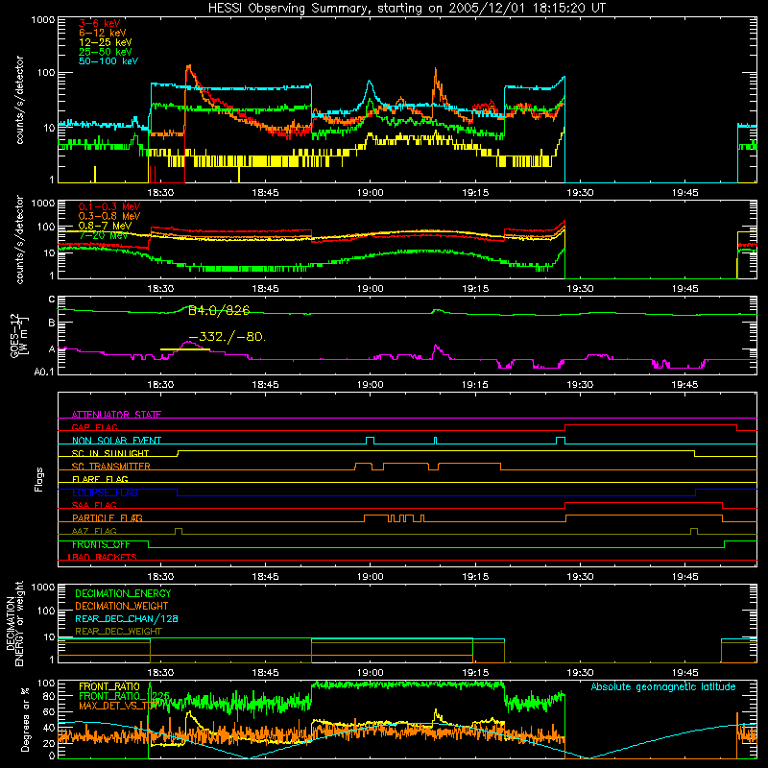
Task: Click the 19:15 tick label below the MeV count panel
Action: 475,289
